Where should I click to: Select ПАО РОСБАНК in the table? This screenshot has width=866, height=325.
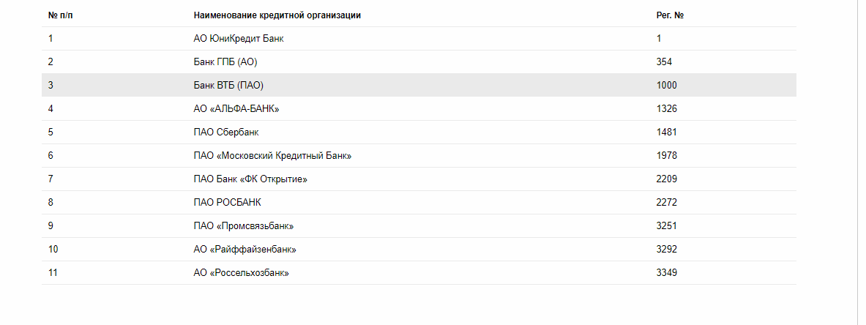click(x=227, y=203)
